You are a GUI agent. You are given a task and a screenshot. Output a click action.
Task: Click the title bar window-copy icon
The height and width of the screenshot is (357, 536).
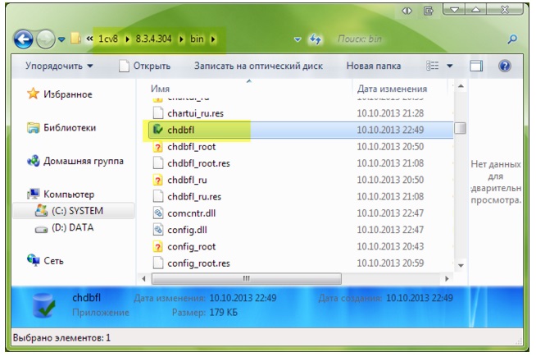click(428, 11)
